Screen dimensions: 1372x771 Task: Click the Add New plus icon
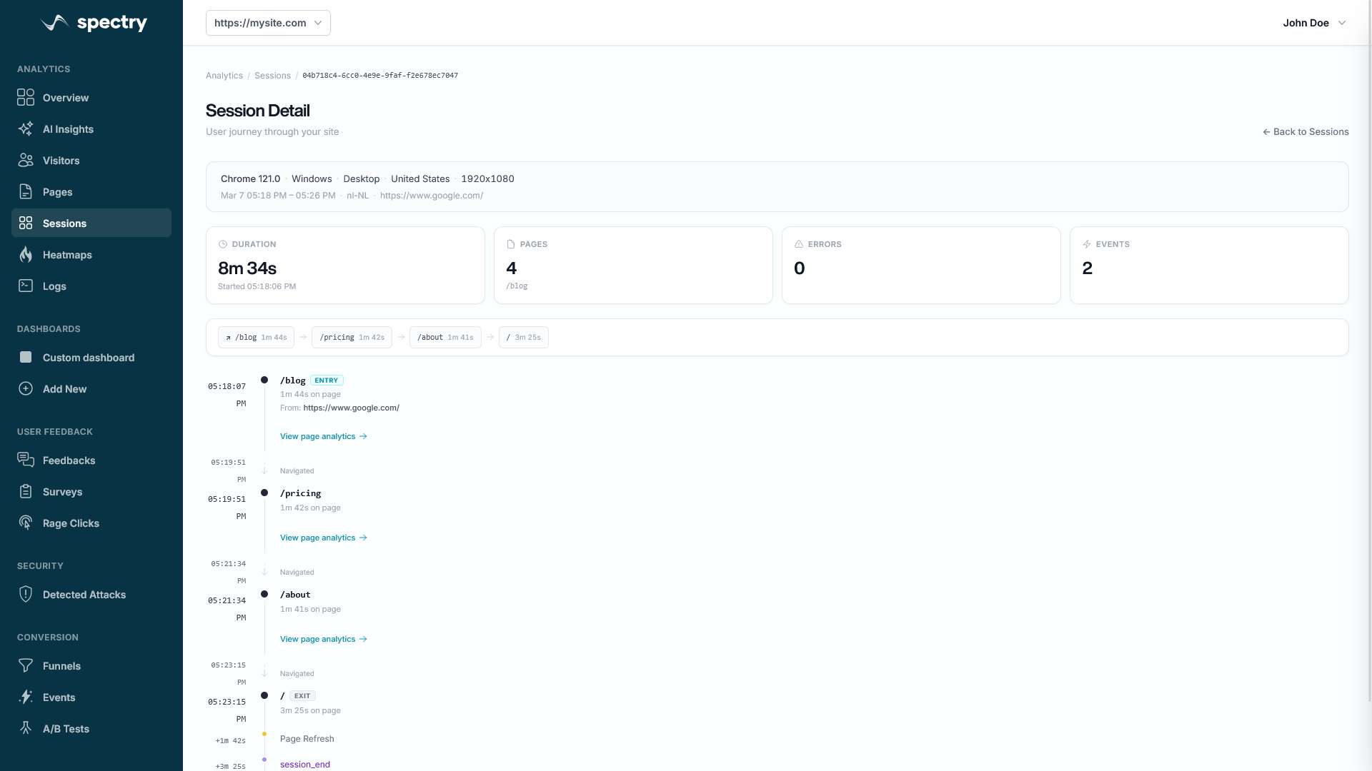point(26,389)
